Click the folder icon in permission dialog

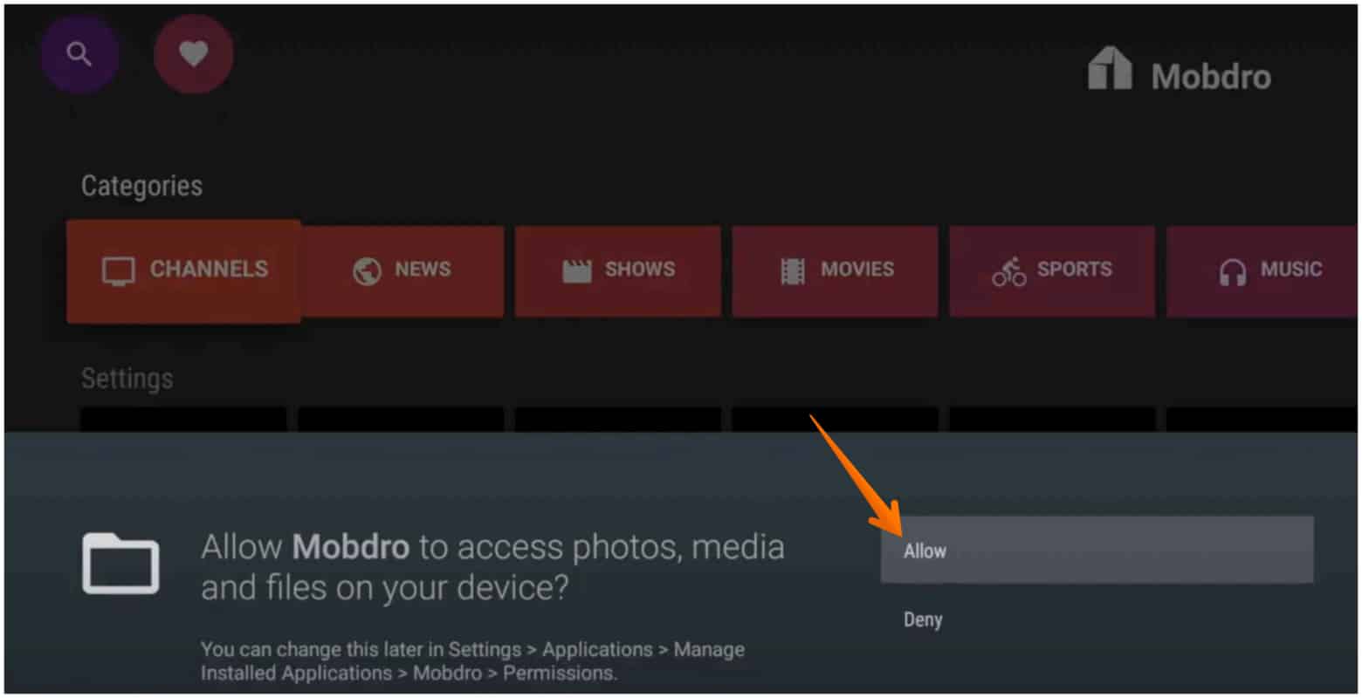coord(120,565)
